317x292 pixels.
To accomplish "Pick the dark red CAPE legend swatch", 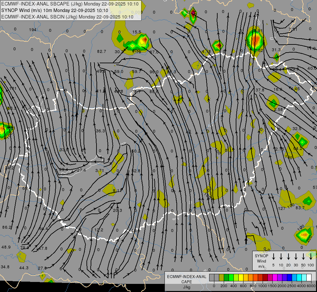I will (x=265, y=278).
